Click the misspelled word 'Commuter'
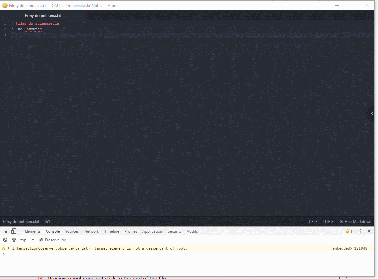378x279 pixels. (33, 29)
